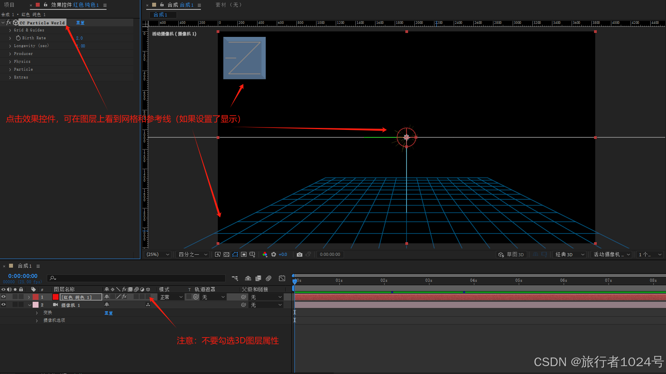
Task: Click composition panel lock icon
Action: coord(162,5)
